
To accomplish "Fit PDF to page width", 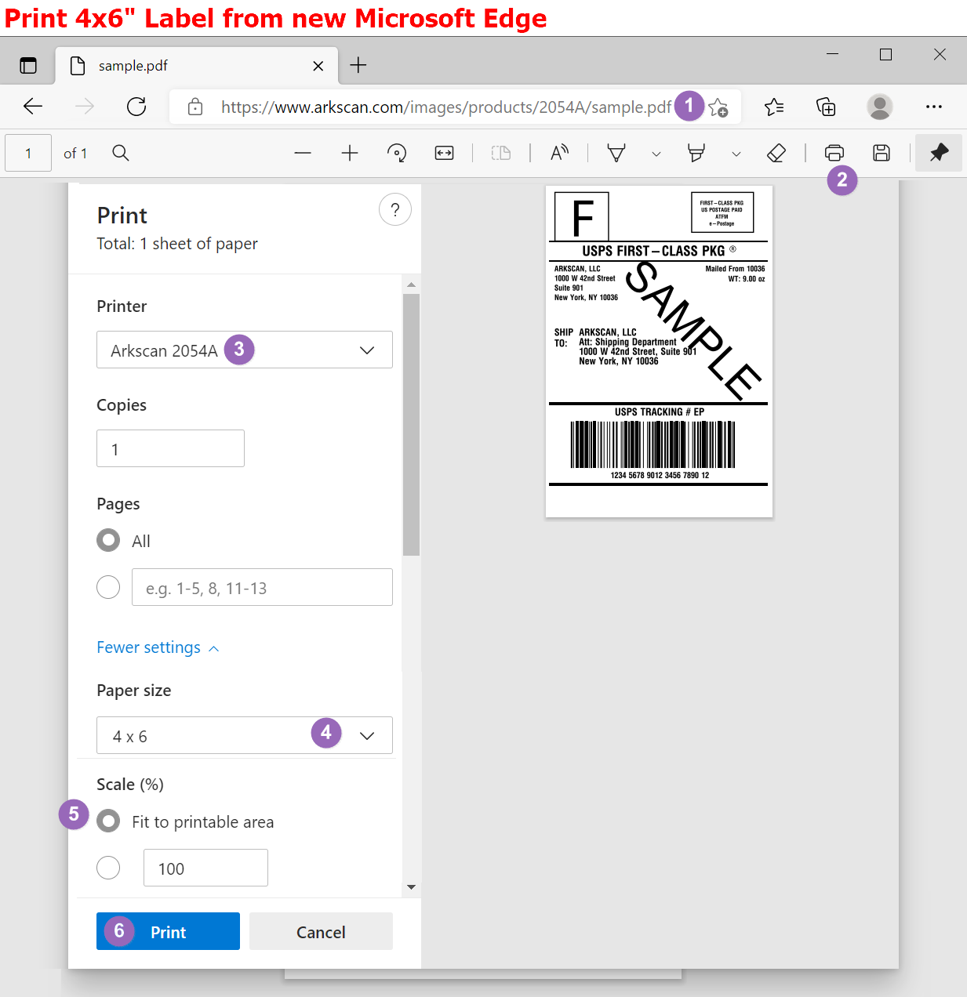I will click(x=445, y=153).
